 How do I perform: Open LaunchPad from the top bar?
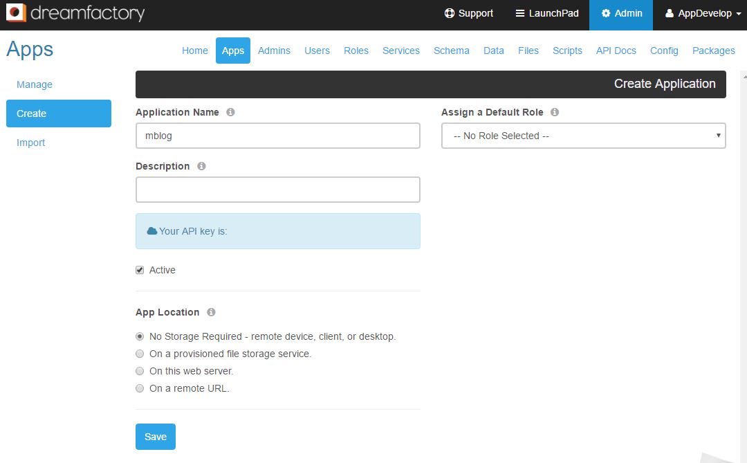click(547, 13)
